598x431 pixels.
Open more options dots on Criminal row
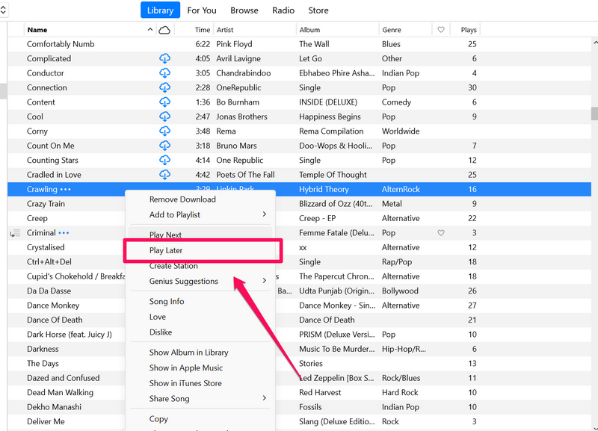click(x=64, y=233)
